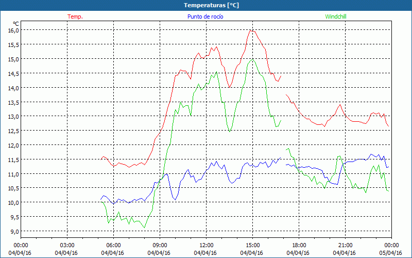
Task: Click the '15,5' y-axis value
Action: pyautogui.click(x=13, y=44)
